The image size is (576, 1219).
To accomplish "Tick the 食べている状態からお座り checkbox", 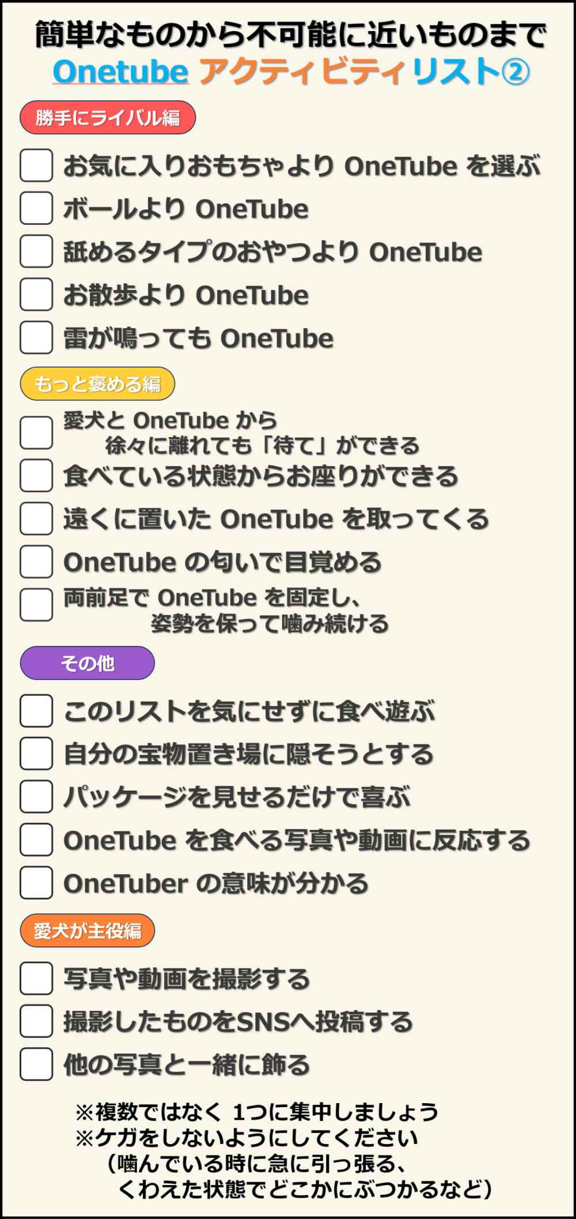I will coord(36,475).
